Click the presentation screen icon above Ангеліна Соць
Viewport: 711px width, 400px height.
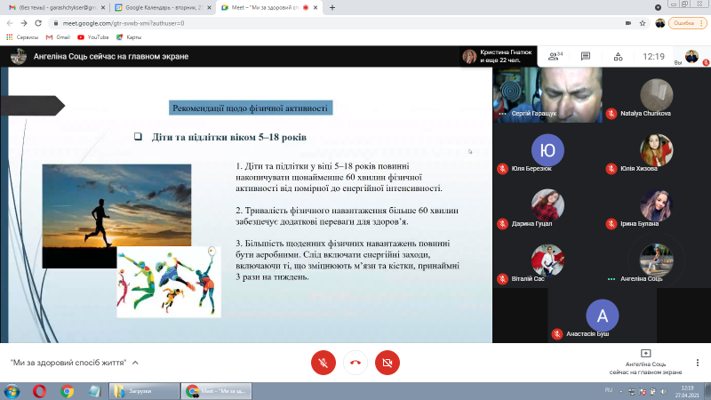tap(646, 353)
